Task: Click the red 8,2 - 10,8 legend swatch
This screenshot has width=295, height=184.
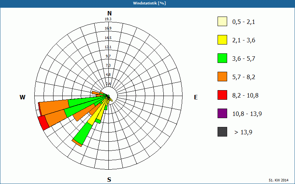Action: click(x=222, y=95)
